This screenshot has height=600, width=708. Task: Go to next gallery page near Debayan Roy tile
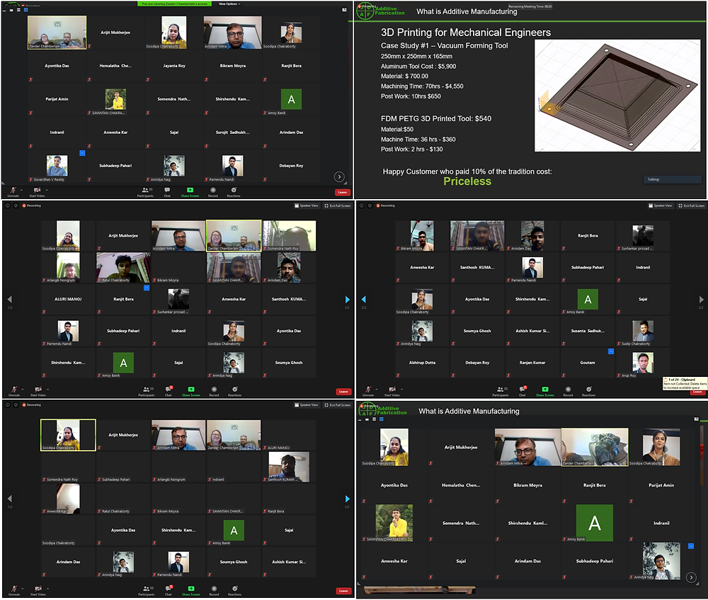point(339,176)
